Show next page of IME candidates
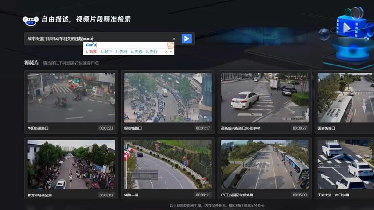This screenshot has height=210, width=374. coord(166,51)
